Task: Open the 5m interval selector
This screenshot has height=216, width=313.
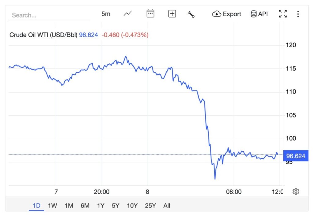Action: (x=106, y=13)
